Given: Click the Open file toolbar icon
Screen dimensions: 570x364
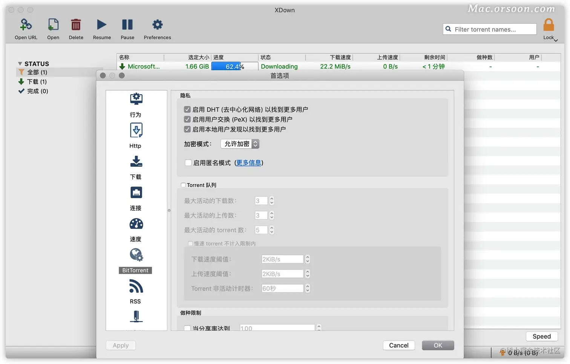Looking at the screenshot, I should (53, 25).
